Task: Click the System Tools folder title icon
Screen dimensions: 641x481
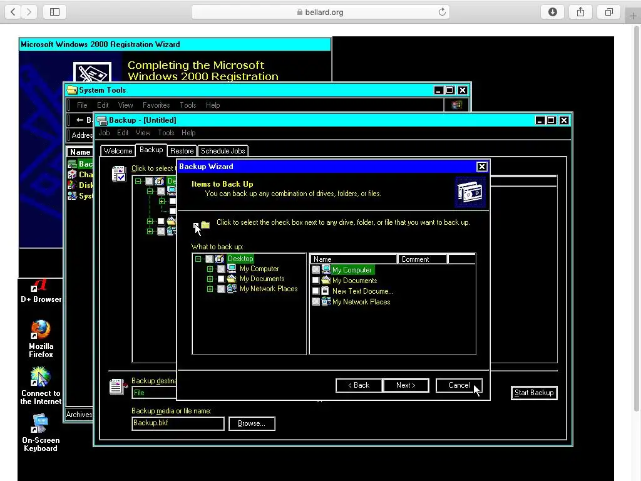Action: (73, 90)
